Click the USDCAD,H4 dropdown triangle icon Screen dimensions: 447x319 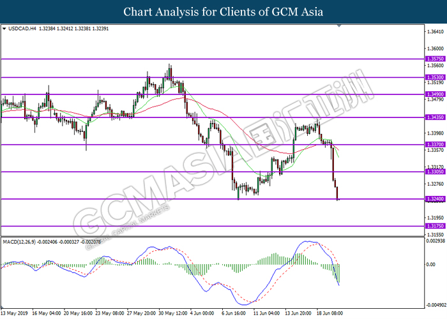pos(4,29)
